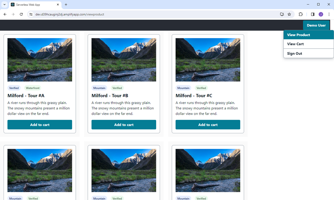Open the purple profile avatar
Viewport: 334px width, 200px height.
tap(321, 14)
